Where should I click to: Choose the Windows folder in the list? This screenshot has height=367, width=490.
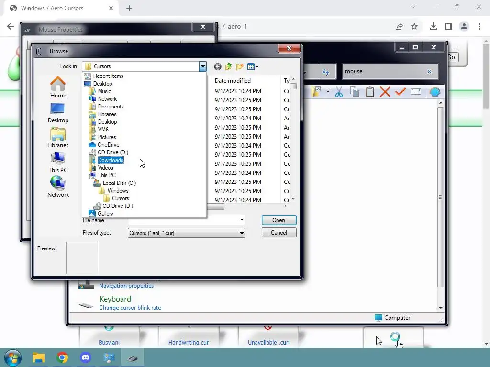tap(118, 191)
